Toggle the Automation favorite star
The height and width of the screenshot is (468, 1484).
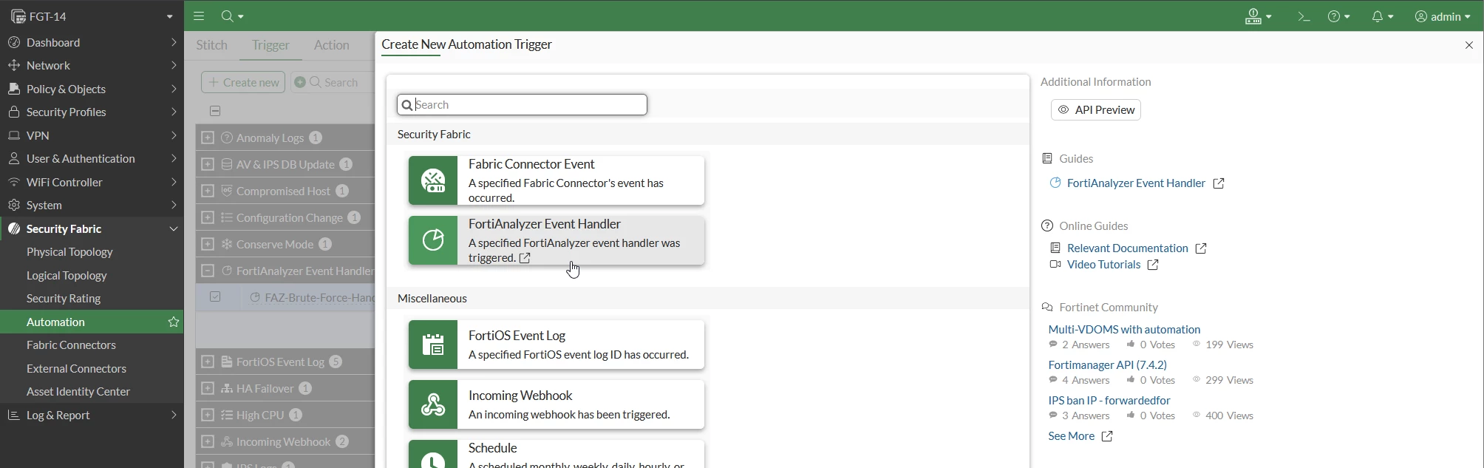(174, 322)
